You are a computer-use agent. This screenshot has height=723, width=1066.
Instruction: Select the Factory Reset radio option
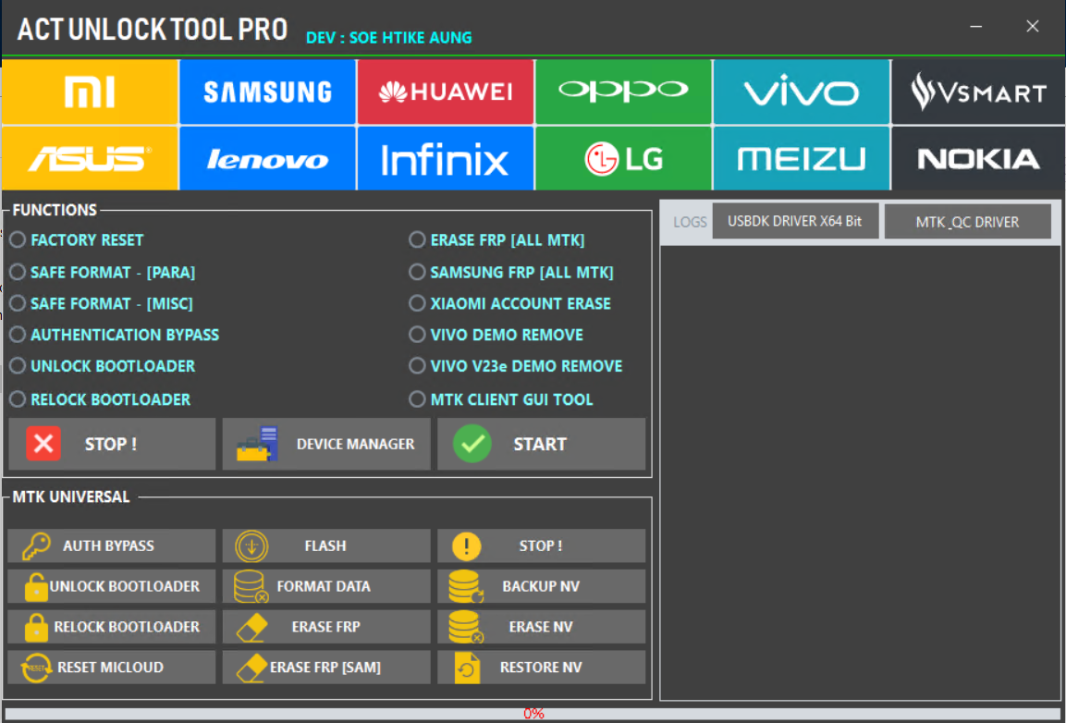18,240
